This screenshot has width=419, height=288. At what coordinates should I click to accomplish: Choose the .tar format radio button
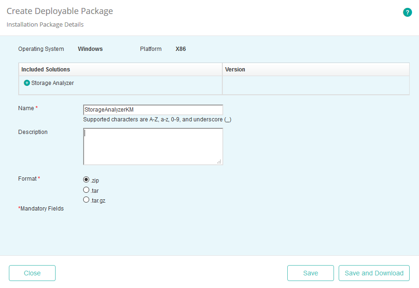[86, 190]
